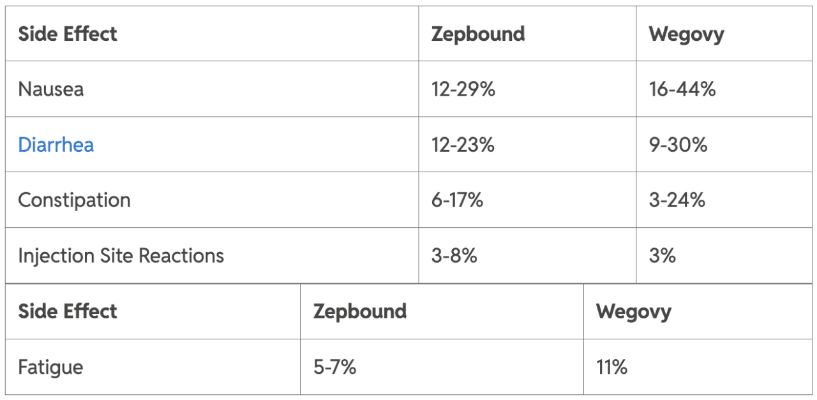This screenshot has height=400, width=817.
Task: Click Zepbound's 6-17% constipation value
Action: (x=457, y=200)
